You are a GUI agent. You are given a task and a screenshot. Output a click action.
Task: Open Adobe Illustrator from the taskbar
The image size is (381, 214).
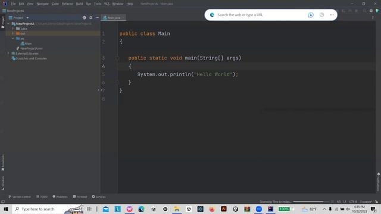224,209
